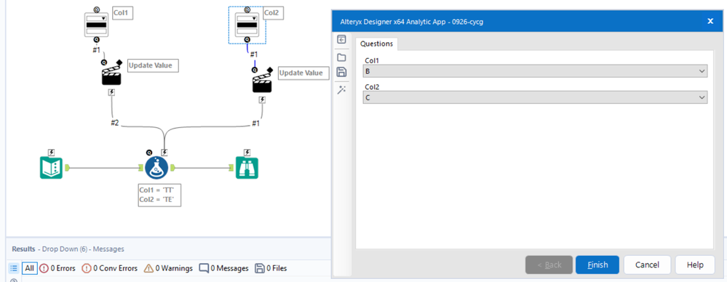Click the Col2 annotation label
The image size is (727, 282).
tap(274, 13)
